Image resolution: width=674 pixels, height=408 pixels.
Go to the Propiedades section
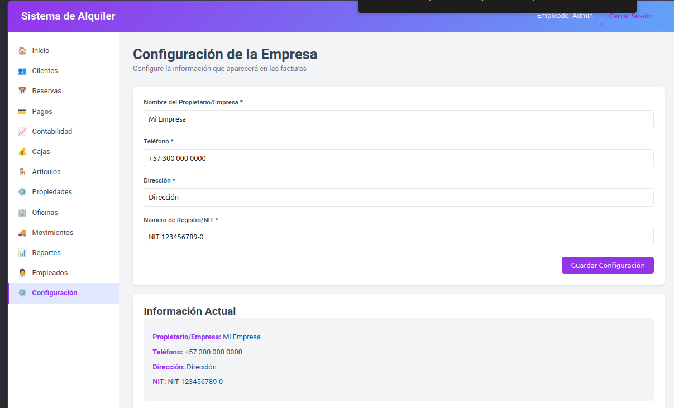(64, 192)
